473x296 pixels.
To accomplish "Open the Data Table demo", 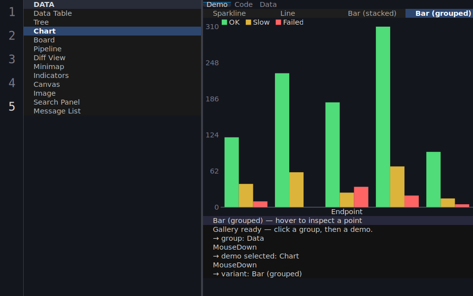I will (112, 13).
